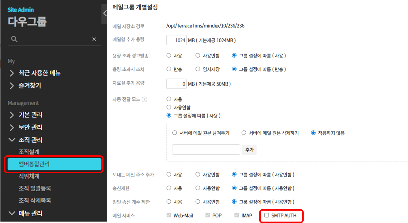Enable the SMTP AUTH checkbox
Screen dimensions: 408x223
(267, 215)
